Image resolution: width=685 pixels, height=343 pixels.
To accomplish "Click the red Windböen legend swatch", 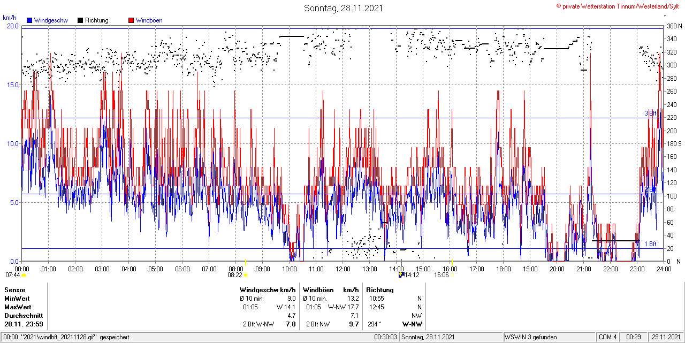I will point(131,20).
